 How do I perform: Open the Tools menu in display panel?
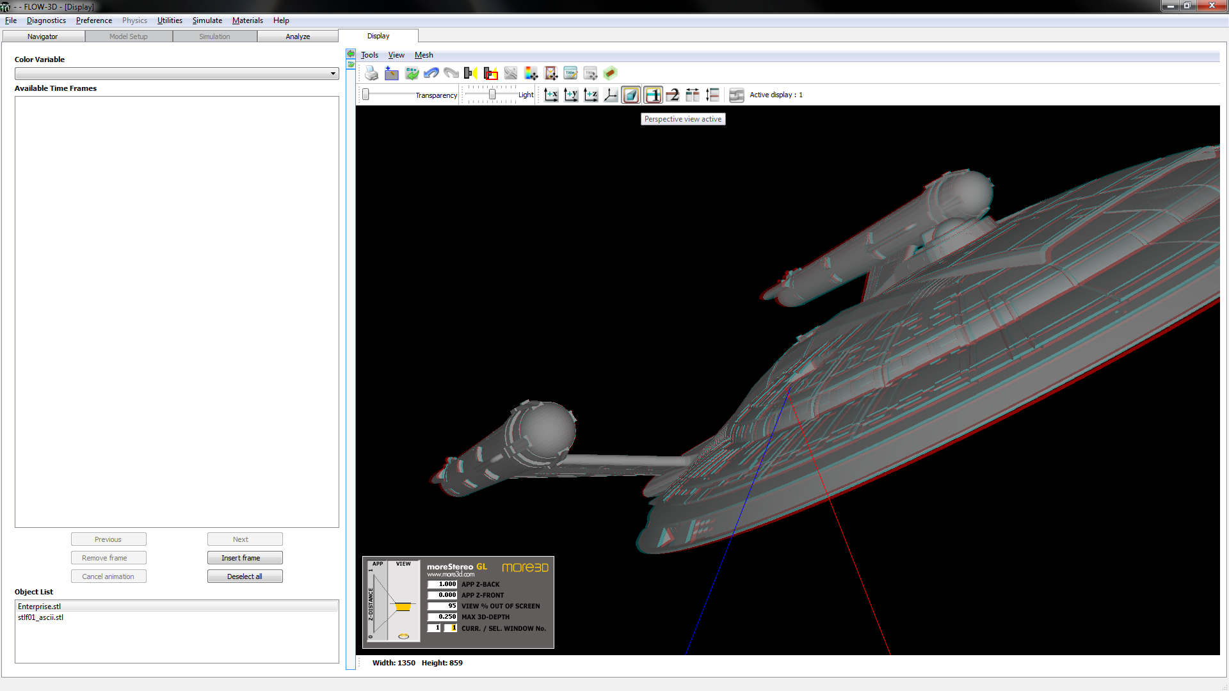369,55
